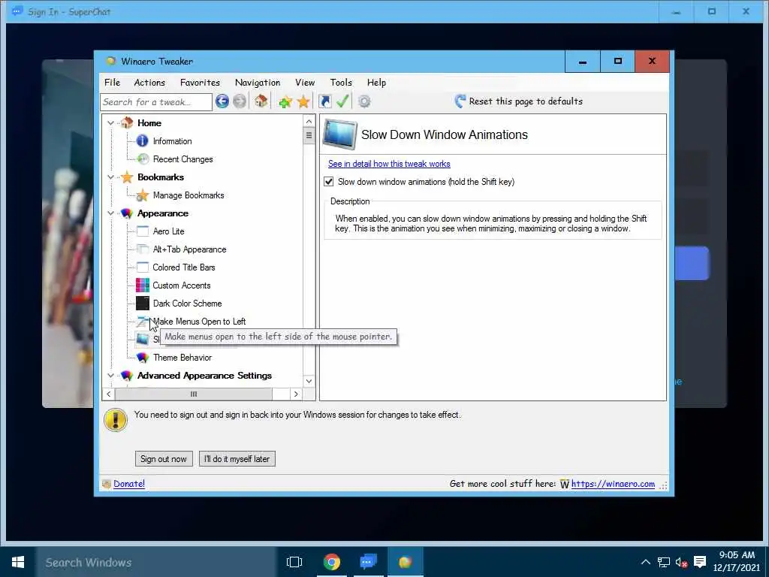The width and height of the screenshot is (769, 577).
Task: Click tree horizontal scrollbar left arrow
Action: (109, 394)
